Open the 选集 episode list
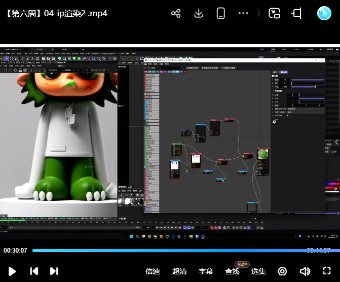The width and height of the screenshot is (340, 282). coord(258,271)
